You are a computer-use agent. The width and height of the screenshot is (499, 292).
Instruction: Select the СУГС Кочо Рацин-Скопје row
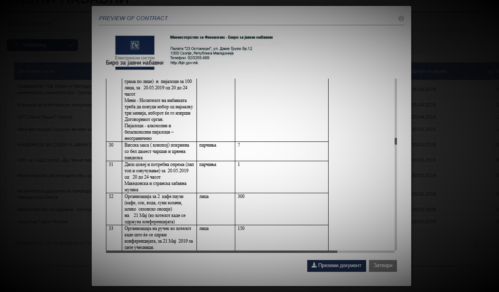pos(45,117)
